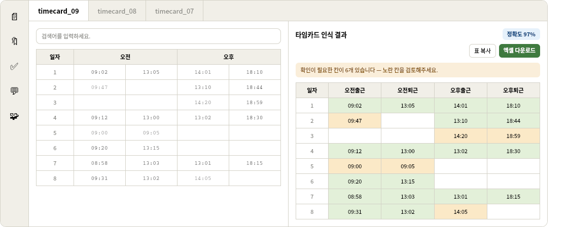The height and width of the screenshot is (227, 568).
Task: Select 09:20 cell in recognition results table
Action: pos(354,181)
